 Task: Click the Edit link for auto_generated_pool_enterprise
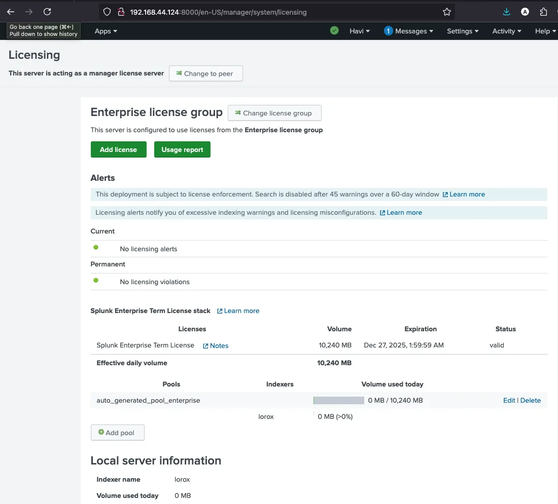(x=509, y=400)
